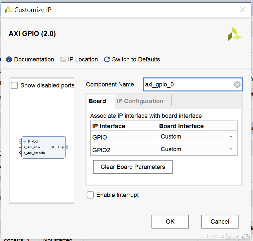Click the Vivado logo in the title bar

click(8, 10)
